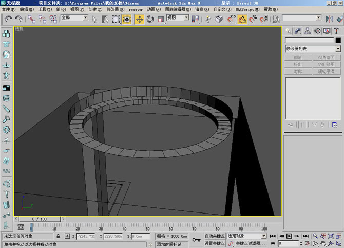
Task: Click the Undo arrow icon
Action: click(8, 19)
